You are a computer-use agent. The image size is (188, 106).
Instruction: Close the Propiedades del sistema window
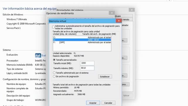tap(132, 10)
